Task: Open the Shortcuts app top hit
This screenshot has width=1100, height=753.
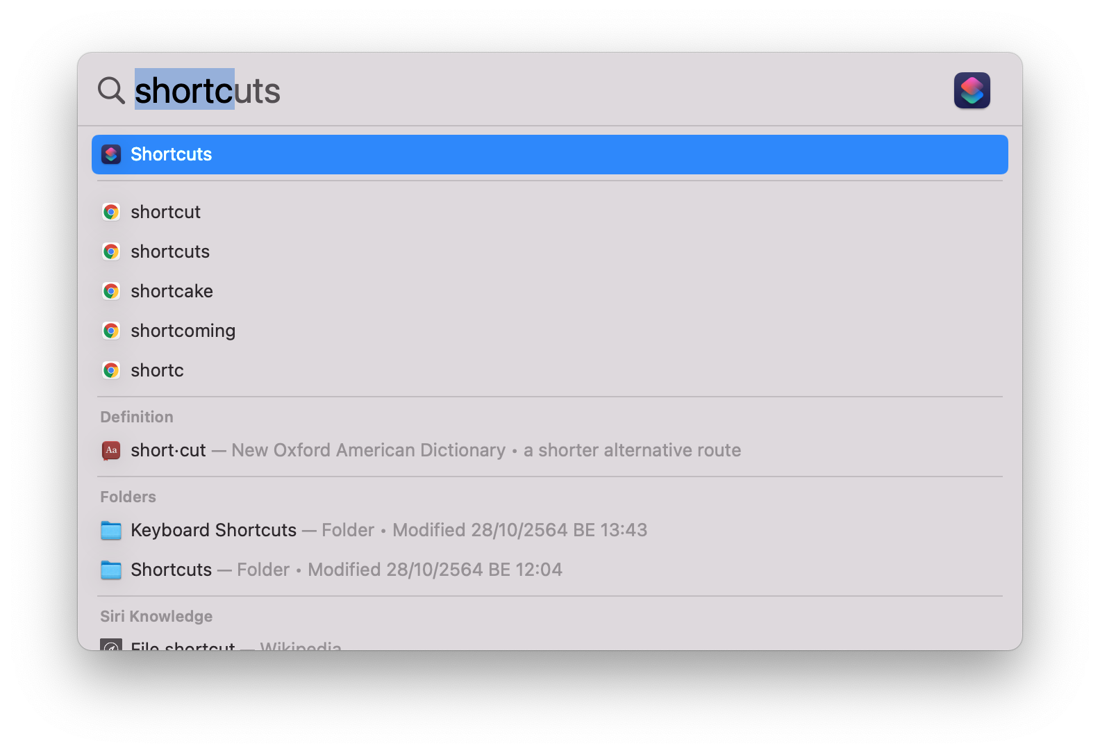Action: pyautogui.click(x=171, y=154)
